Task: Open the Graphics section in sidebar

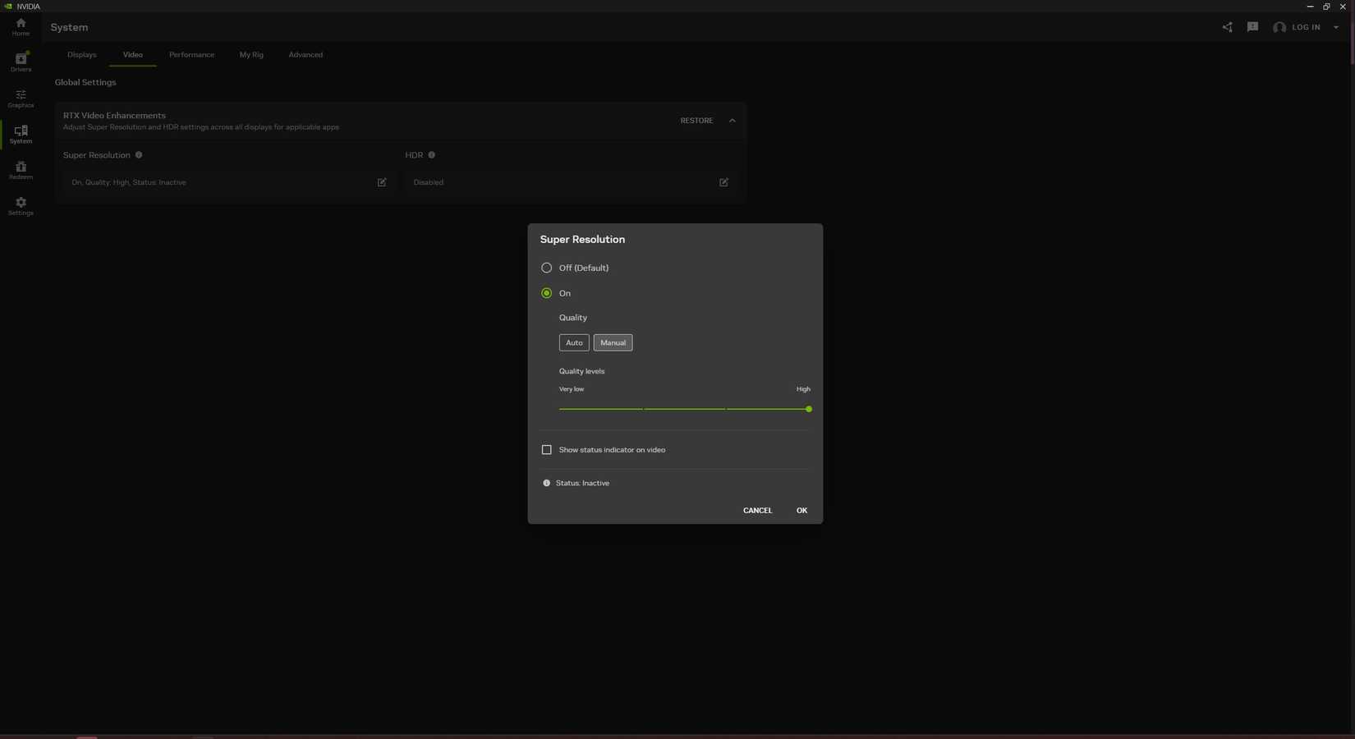Action: pos(21,99)
